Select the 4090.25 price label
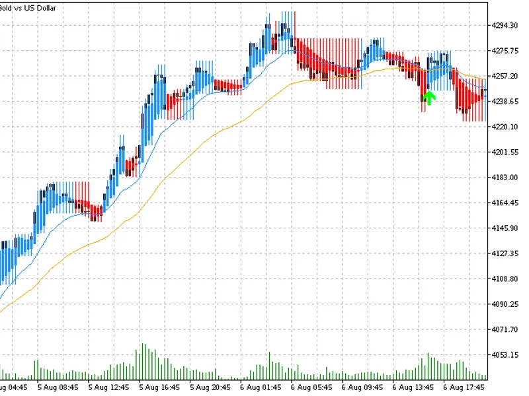Image resolution: width=529 pixels, height=396 pixels. pyautogui.click(x=505, y=304)
